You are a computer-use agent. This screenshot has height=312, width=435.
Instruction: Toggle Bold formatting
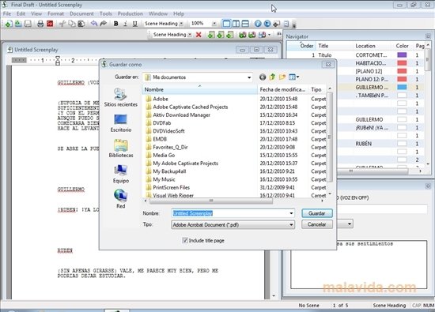point(116,24)
